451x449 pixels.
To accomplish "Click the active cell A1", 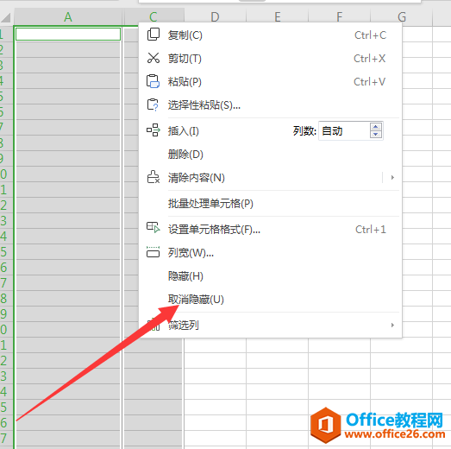I will tap(68, 35).
